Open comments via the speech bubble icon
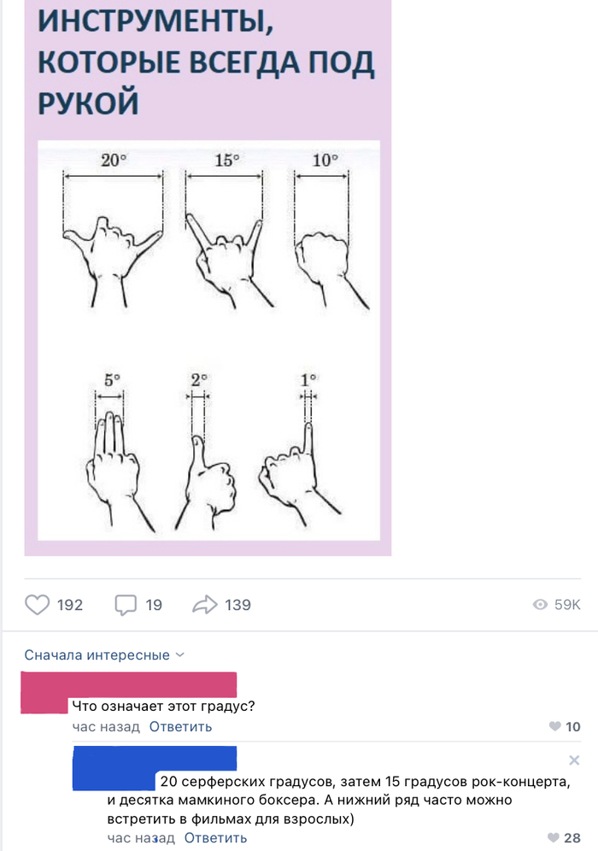This screenshot has height=851, width=598. pyautogui.click(x=126, y=605)
